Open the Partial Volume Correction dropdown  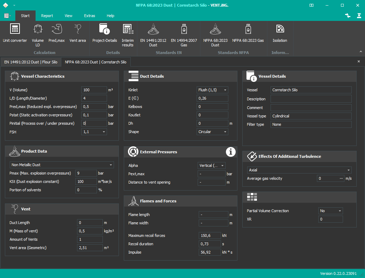[340, 211]
